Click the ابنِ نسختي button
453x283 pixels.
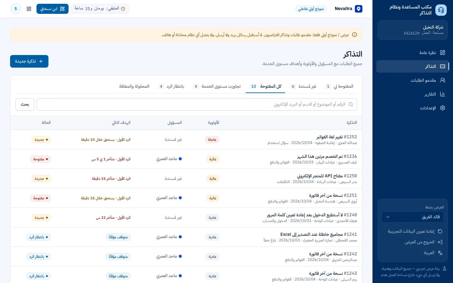[x=53, y=9]
